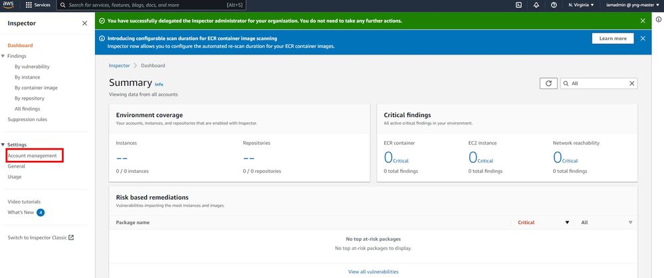Click the Instances dashes value

122,158
